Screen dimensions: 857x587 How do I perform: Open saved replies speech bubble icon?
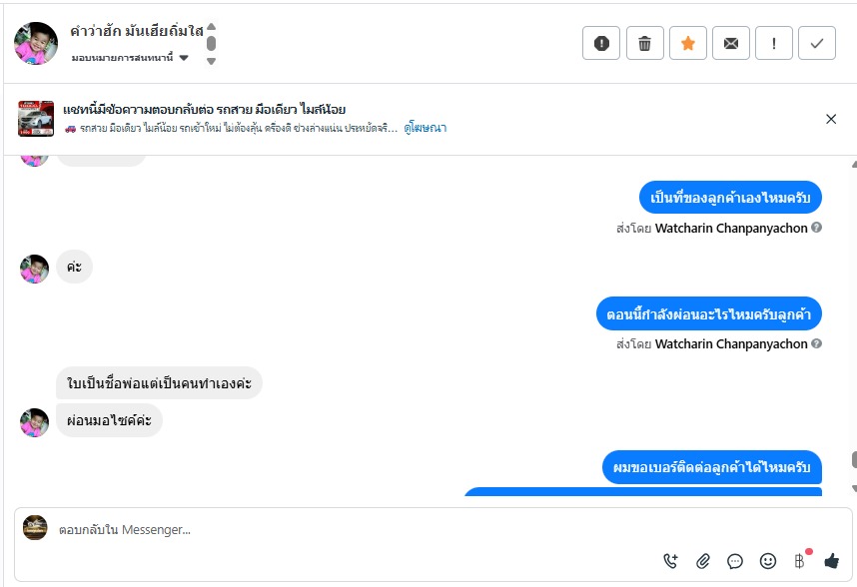tap(735, 561)
